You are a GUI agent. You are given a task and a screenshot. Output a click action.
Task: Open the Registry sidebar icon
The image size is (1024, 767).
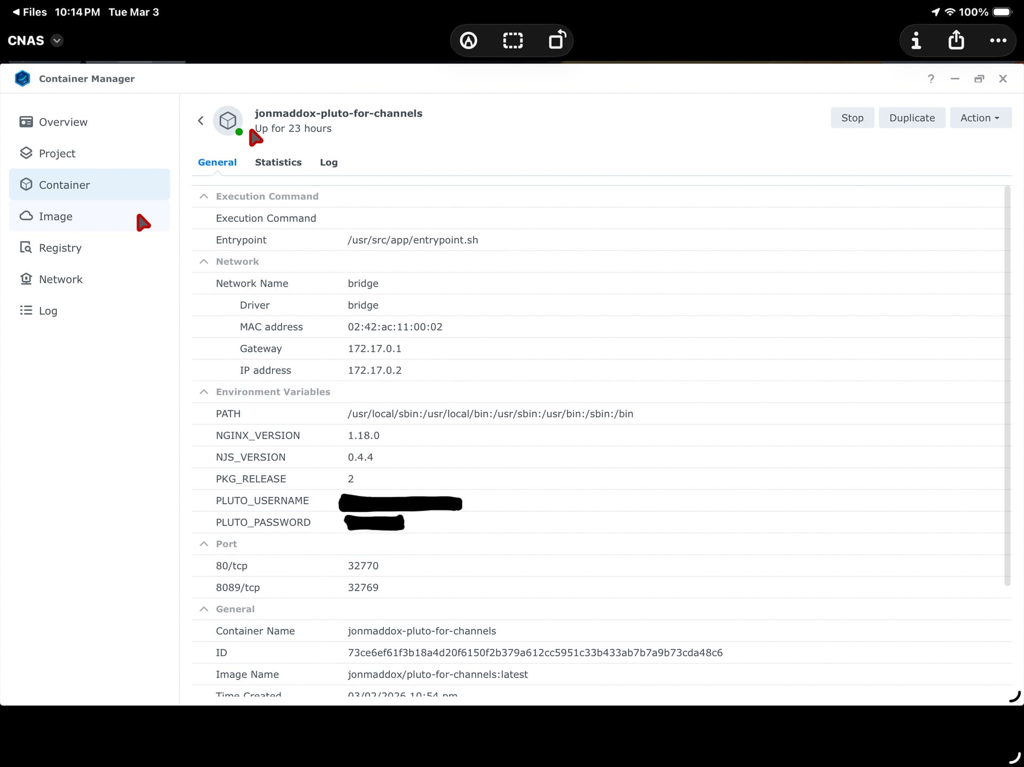26,248
